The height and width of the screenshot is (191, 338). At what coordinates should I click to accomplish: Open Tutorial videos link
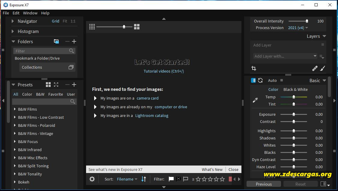tap(164, 71)
